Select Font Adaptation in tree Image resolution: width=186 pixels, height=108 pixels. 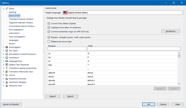pos(16,30)
